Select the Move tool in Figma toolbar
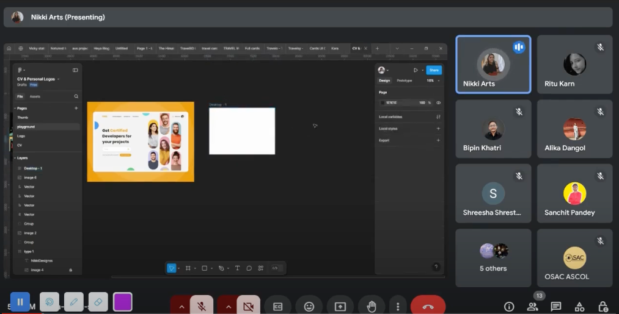The height and width of the screenshot is (314, 619). 171,268
